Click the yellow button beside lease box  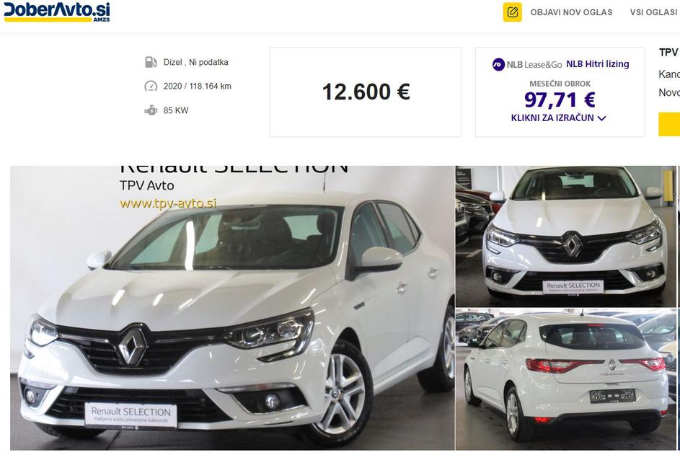[x=669, y=125]
